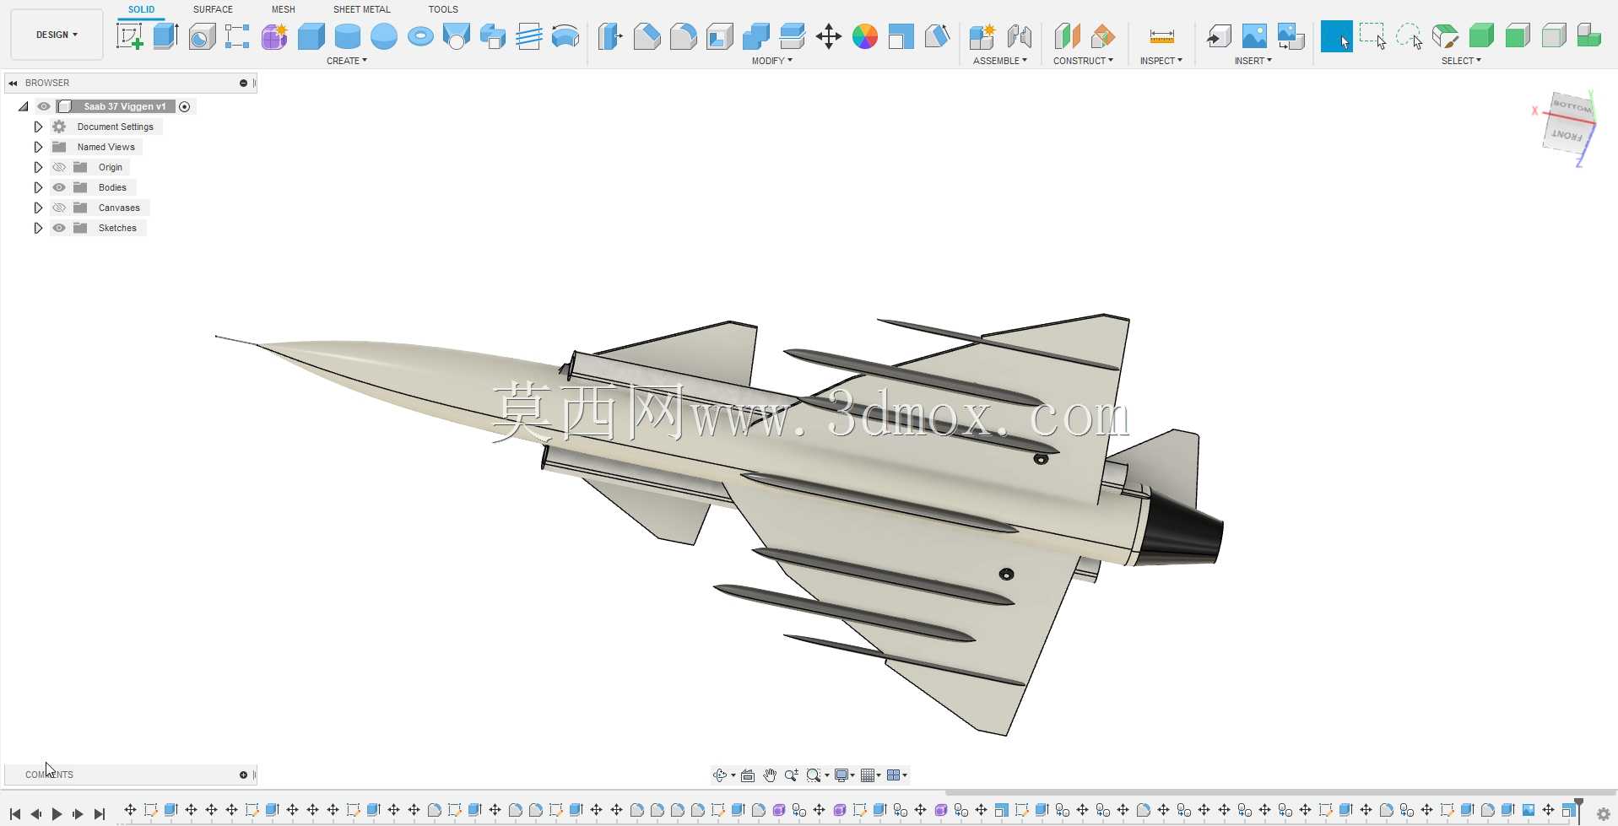Switch to the SURFACE tab
Screen dimensions: 1618x826
click(x=213, y=9)
